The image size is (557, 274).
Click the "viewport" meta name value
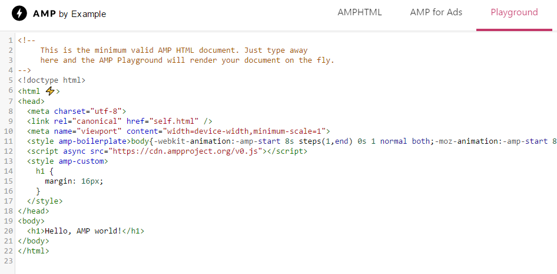pyautogui.click(x=99, y=131)
